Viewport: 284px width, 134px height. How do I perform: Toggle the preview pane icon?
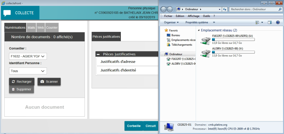click(270, 22)
